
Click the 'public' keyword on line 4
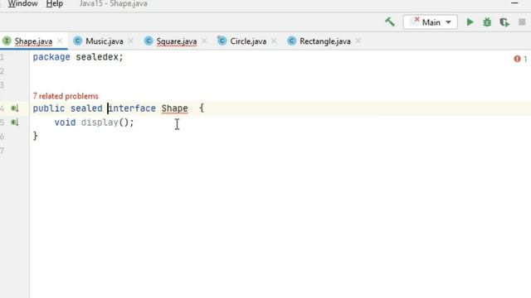49,108
